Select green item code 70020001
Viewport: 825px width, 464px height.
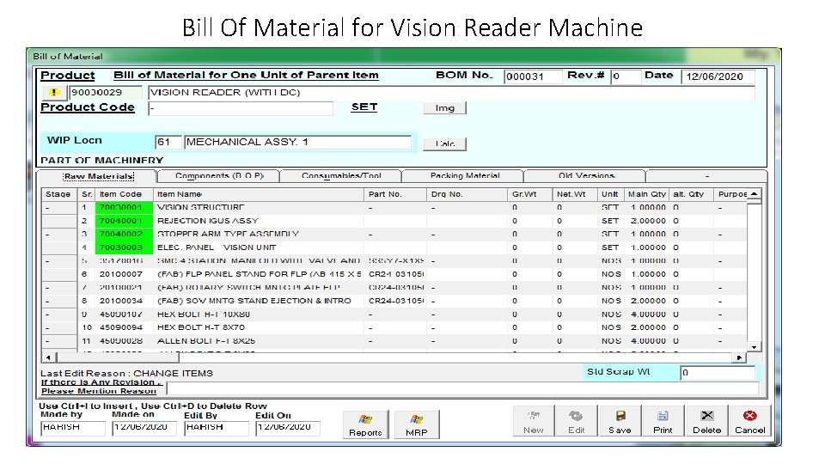pos(124,208)
